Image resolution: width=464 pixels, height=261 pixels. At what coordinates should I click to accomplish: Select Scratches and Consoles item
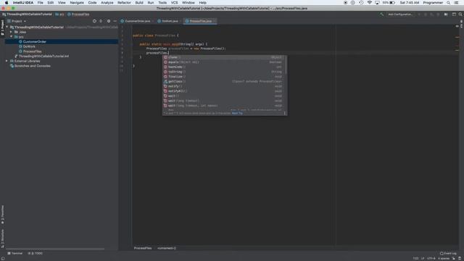[32, 66]
